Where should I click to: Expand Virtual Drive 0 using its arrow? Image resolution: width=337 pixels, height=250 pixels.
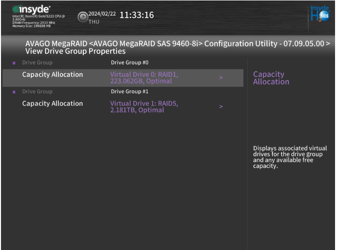point(221,78)
